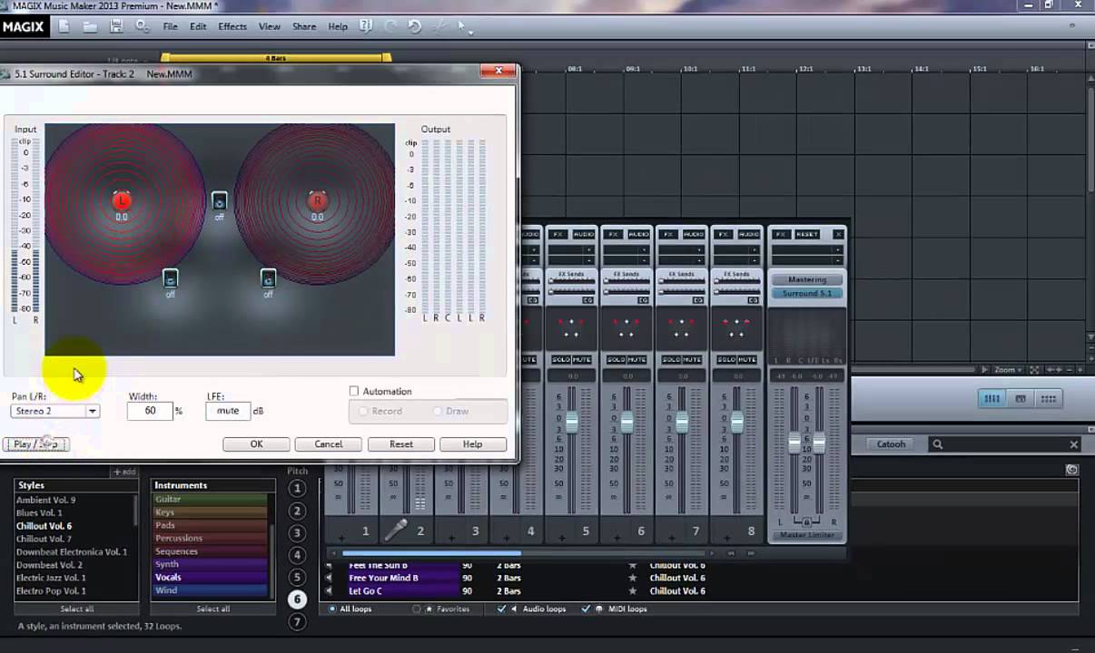Open the View menu

270,26
